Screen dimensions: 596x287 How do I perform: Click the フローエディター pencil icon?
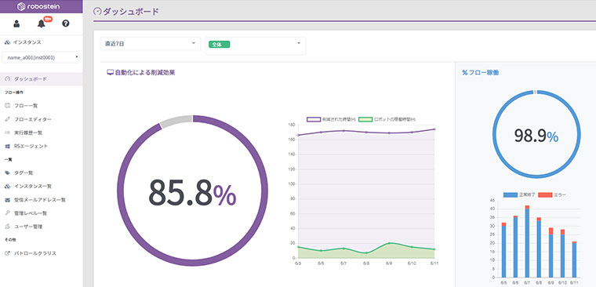coord(7,119)
